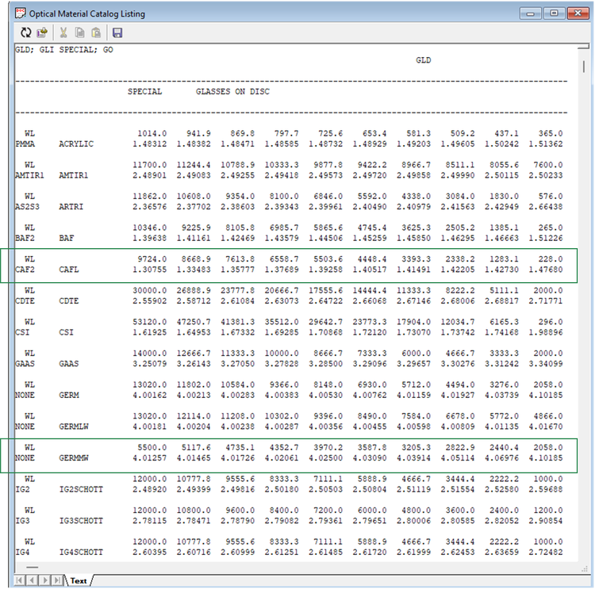595x589 pixels.
Task: Click the "PMMA" material name
Action: (x=25, y=144)
